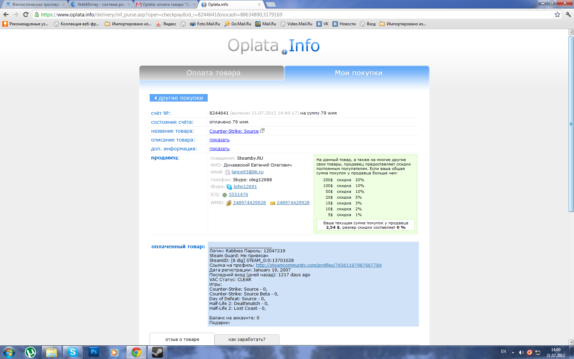This screenshot has width=574, height=359.
Task: Show the доп. информация details
Action: click(219, 149)
